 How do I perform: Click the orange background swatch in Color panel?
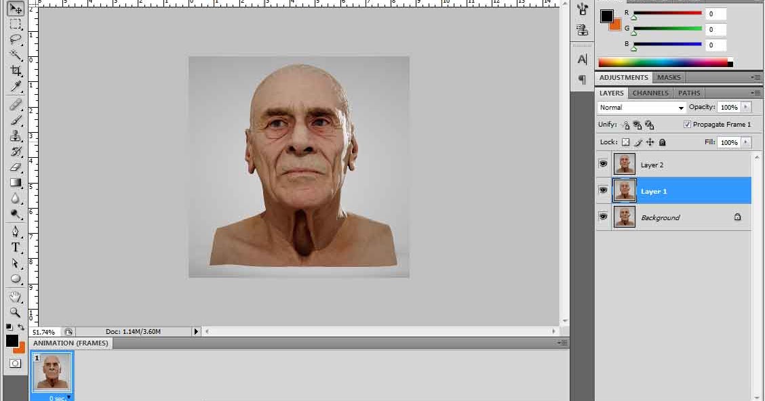coord(616,26)
